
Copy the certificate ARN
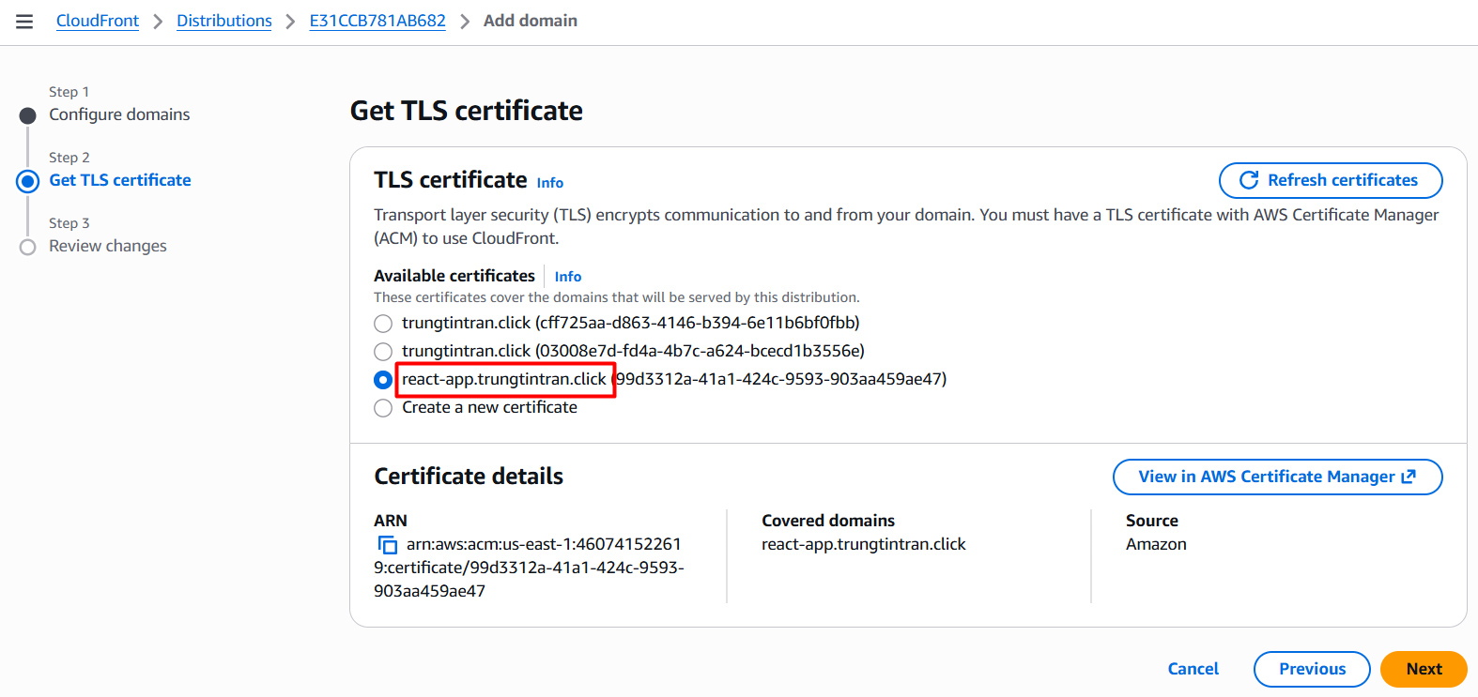387,545
